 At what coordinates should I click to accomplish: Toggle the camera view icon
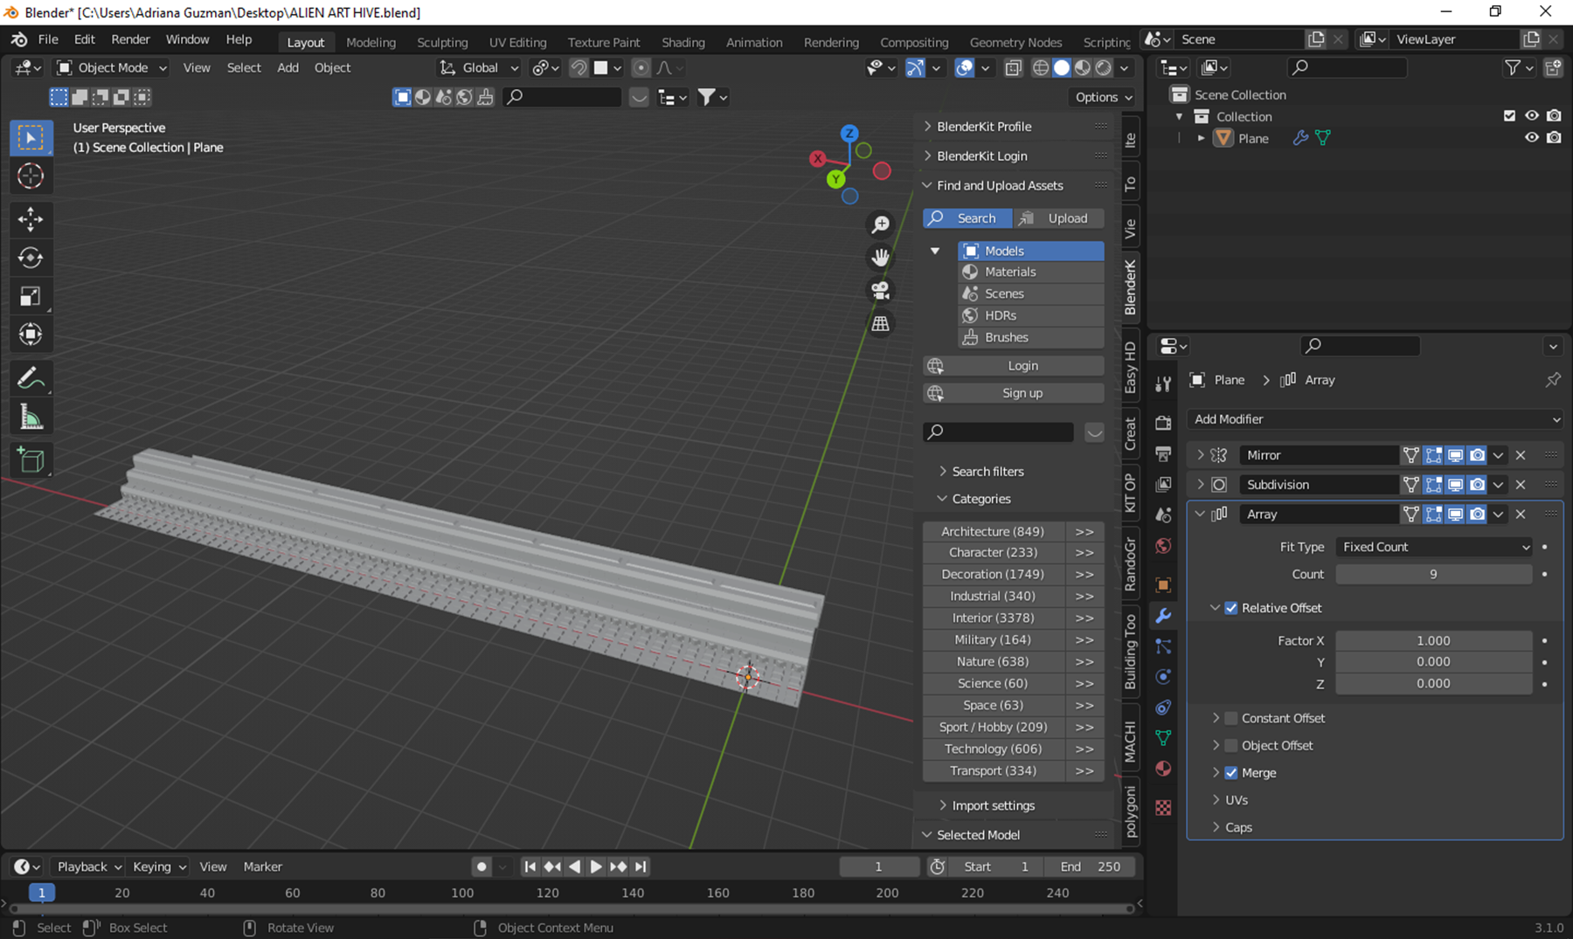click(880, 290)
